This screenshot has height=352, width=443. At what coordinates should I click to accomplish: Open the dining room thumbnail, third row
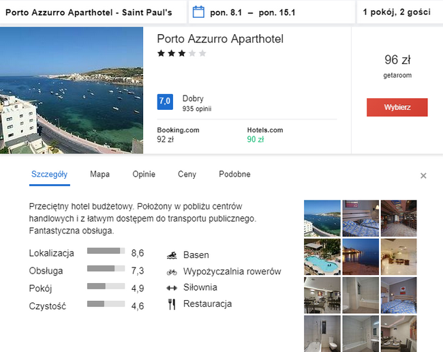pyautogui.click(x=322, y=295)
